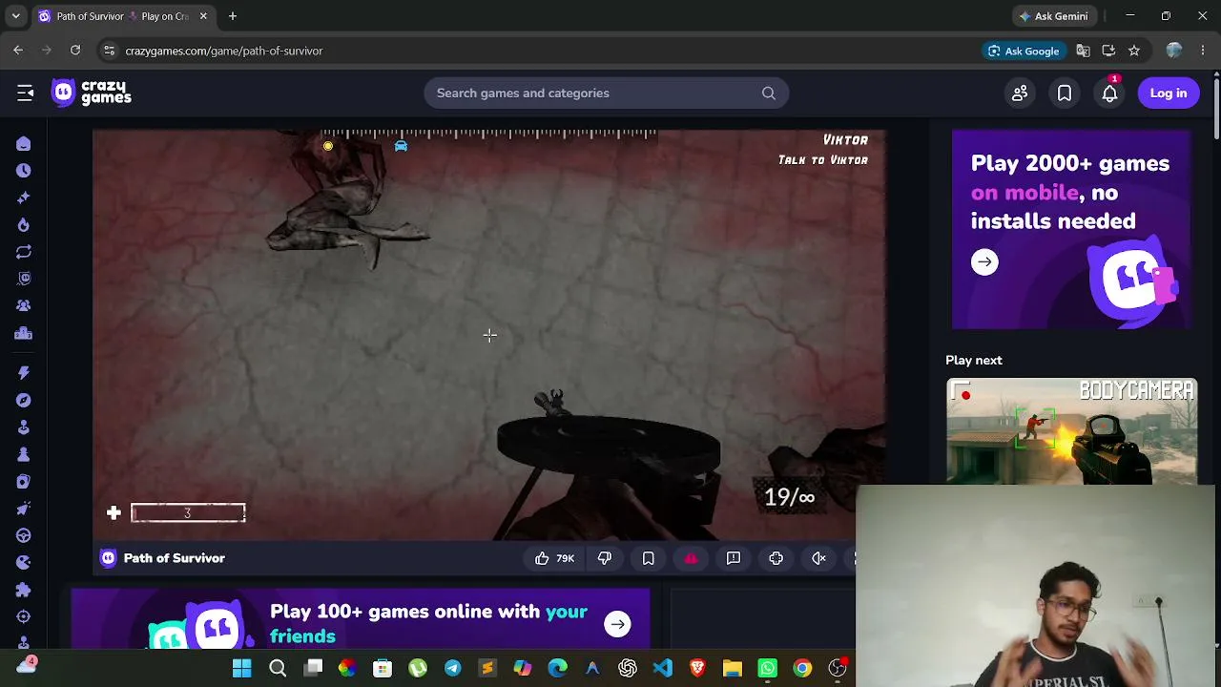
Task: Open the CrazyGames Home sidebar icon
Action: coord(24,143)
